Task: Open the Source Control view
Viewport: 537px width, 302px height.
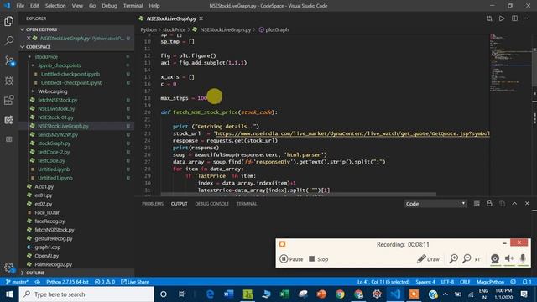Action: coord(9,60)
